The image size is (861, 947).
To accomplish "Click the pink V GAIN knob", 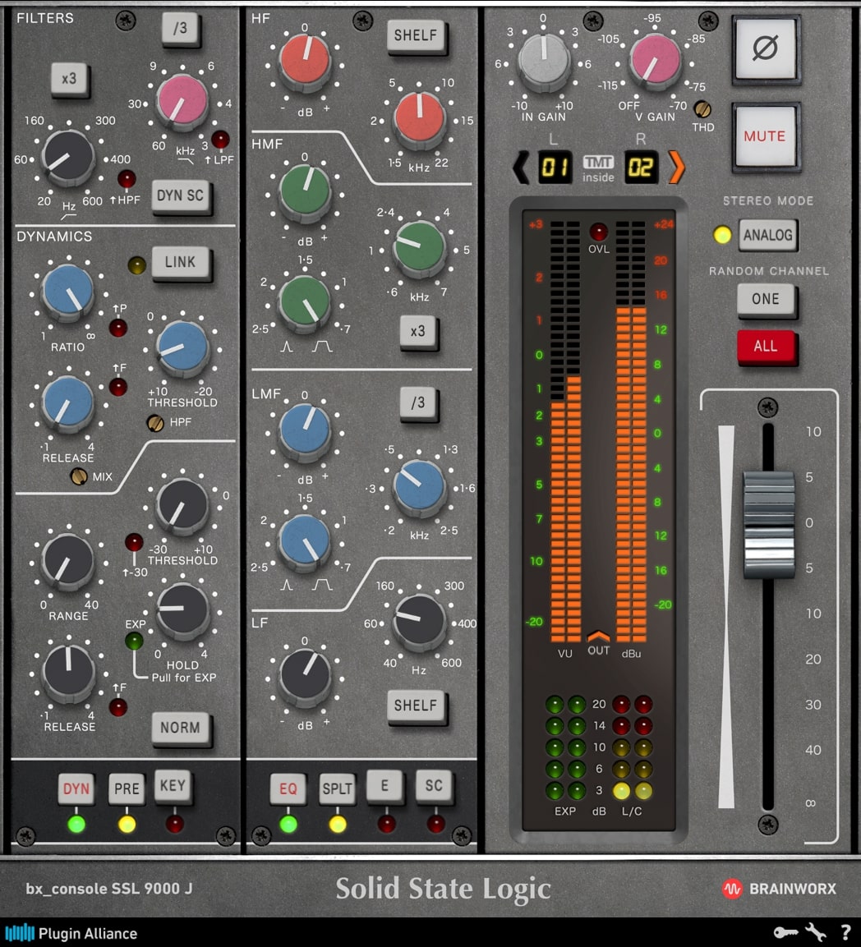I will click(x=655, y=61).
